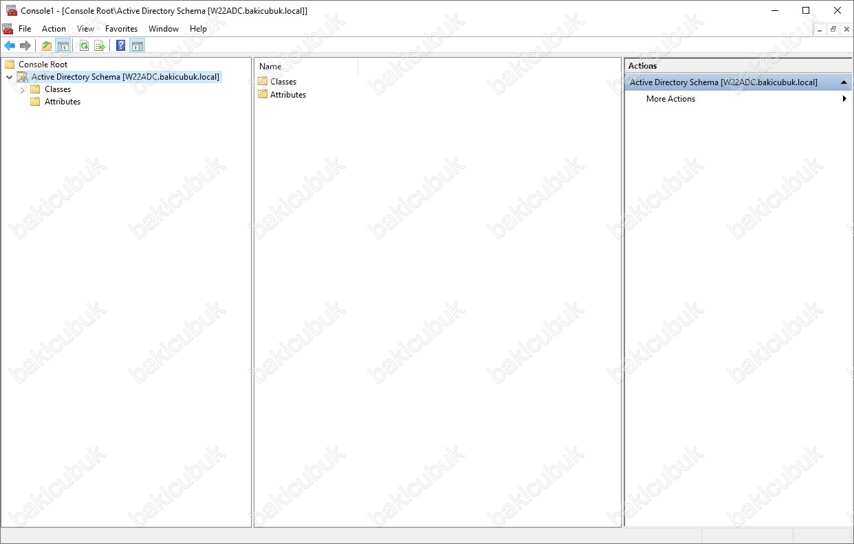
Task: Open the View menu
Action: 85,29
